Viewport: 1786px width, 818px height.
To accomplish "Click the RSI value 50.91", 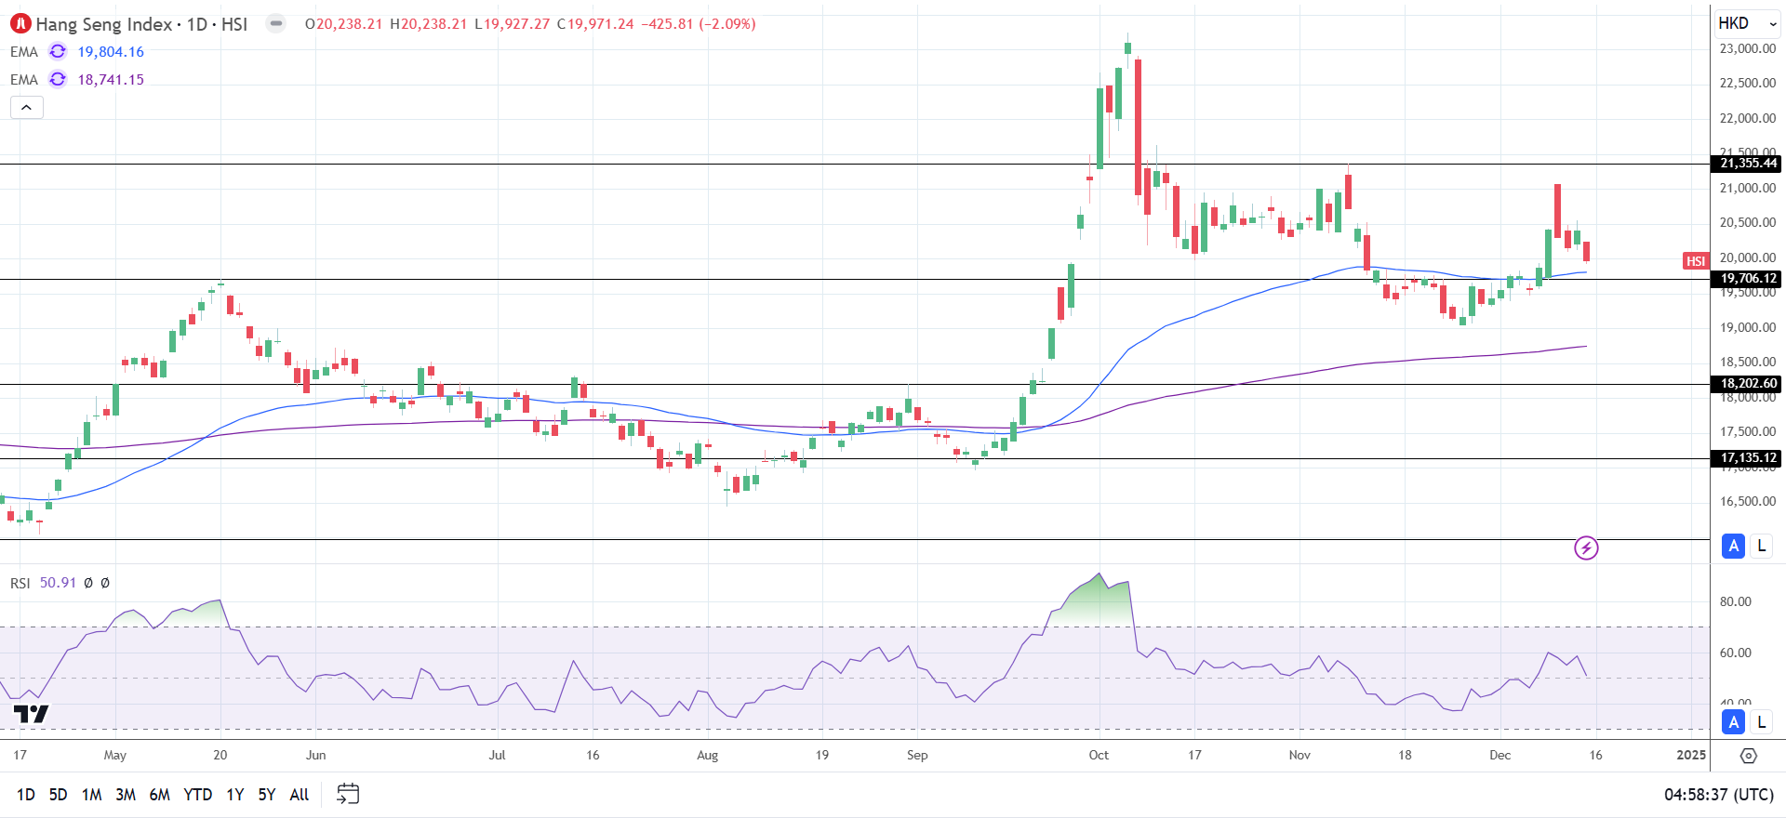I will (58, 583).
